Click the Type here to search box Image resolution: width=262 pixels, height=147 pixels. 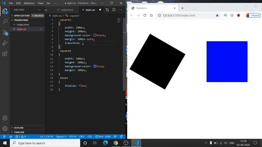(45, 143)
